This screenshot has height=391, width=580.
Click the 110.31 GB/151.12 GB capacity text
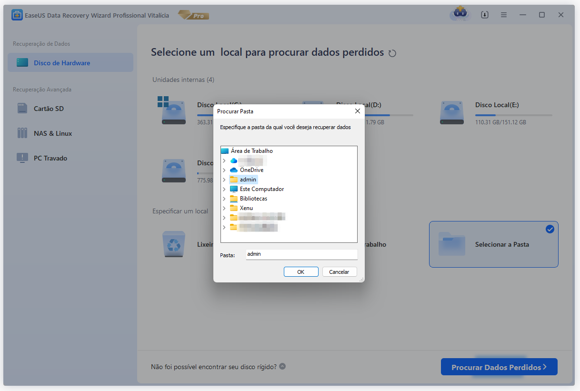click(x=500, y=122)
